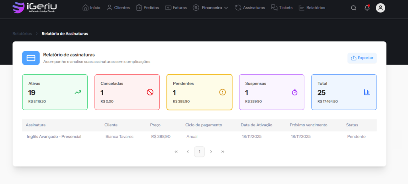Click the subscription report card icon

point(31,58)
